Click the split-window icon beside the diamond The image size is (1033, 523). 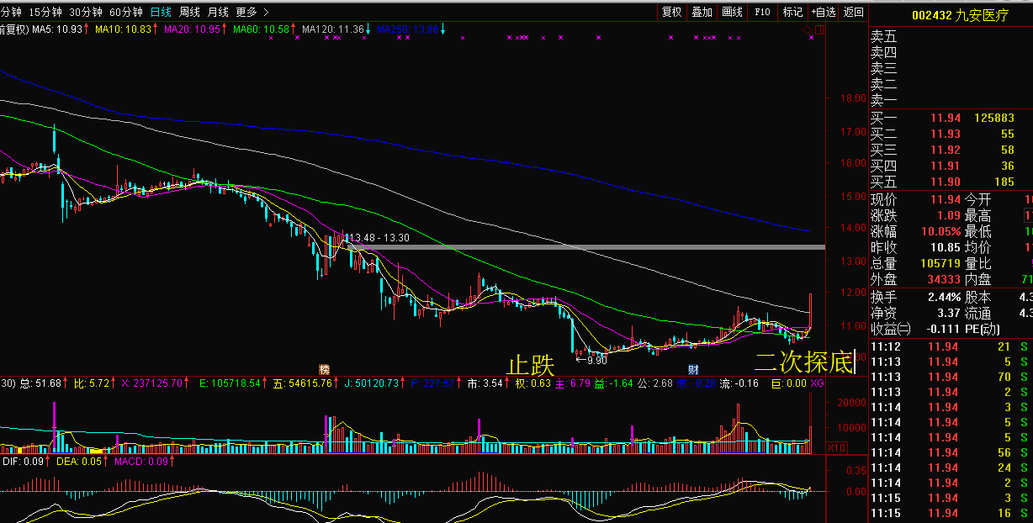tap(818, 30)
